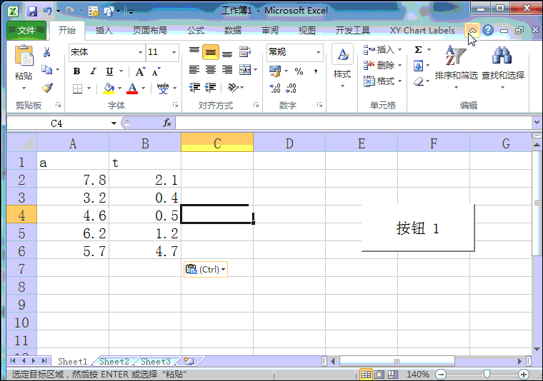Open the XY Chart Labels tab
The image size is (543, 381).
click(x=422, y=31)
